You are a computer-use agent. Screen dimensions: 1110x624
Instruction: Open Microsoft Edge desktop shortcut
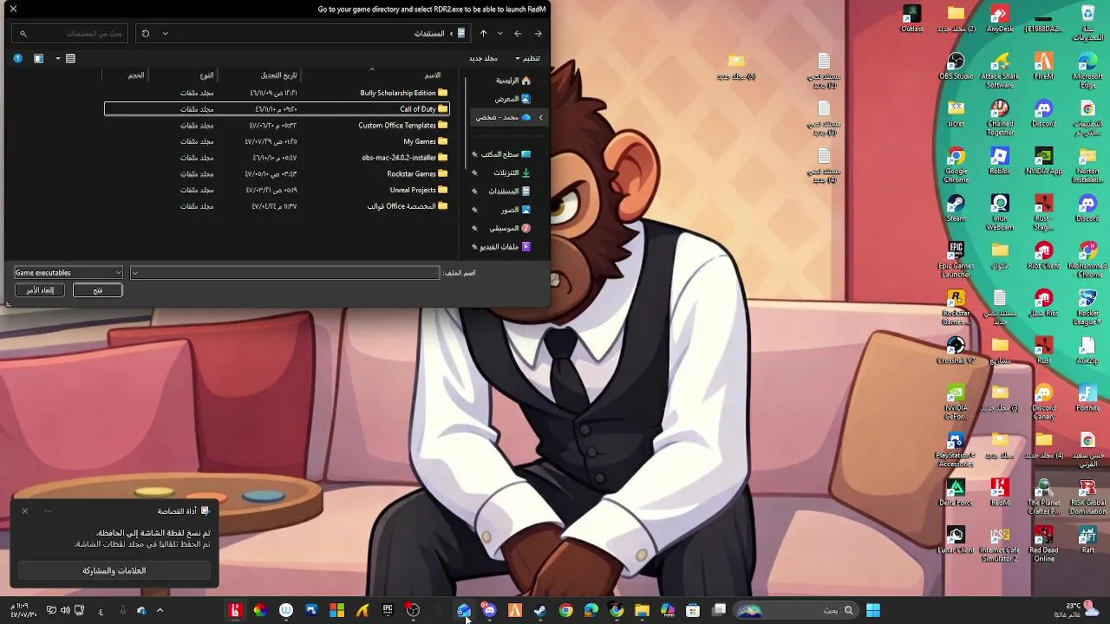click(x=1087, y=71)
